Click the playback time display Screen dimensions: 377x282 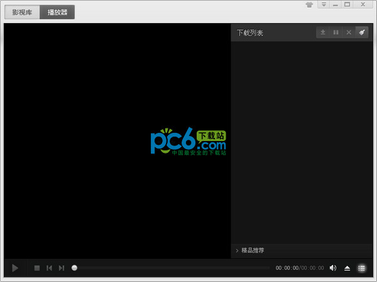pyautogui.click(x=300, y=268)
